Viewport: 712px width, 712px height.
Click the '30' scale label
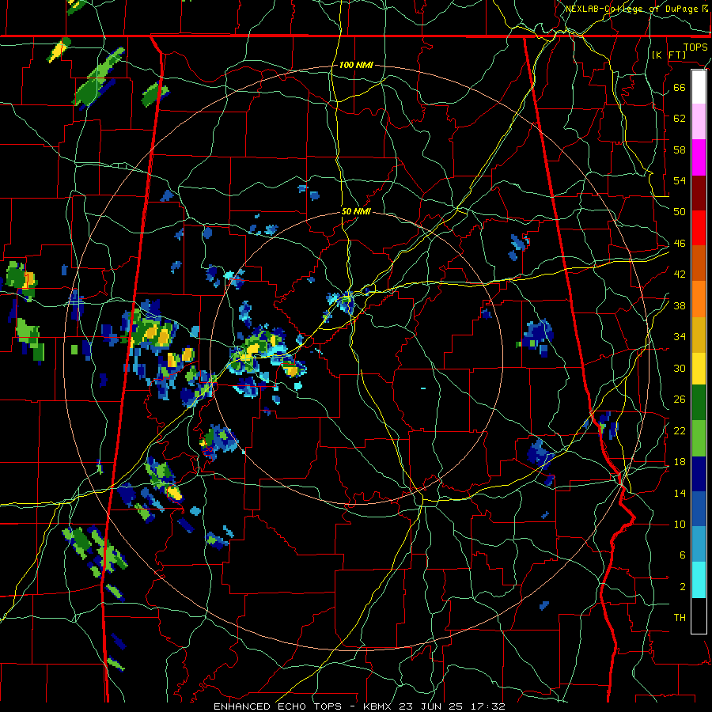pos(680,368)
